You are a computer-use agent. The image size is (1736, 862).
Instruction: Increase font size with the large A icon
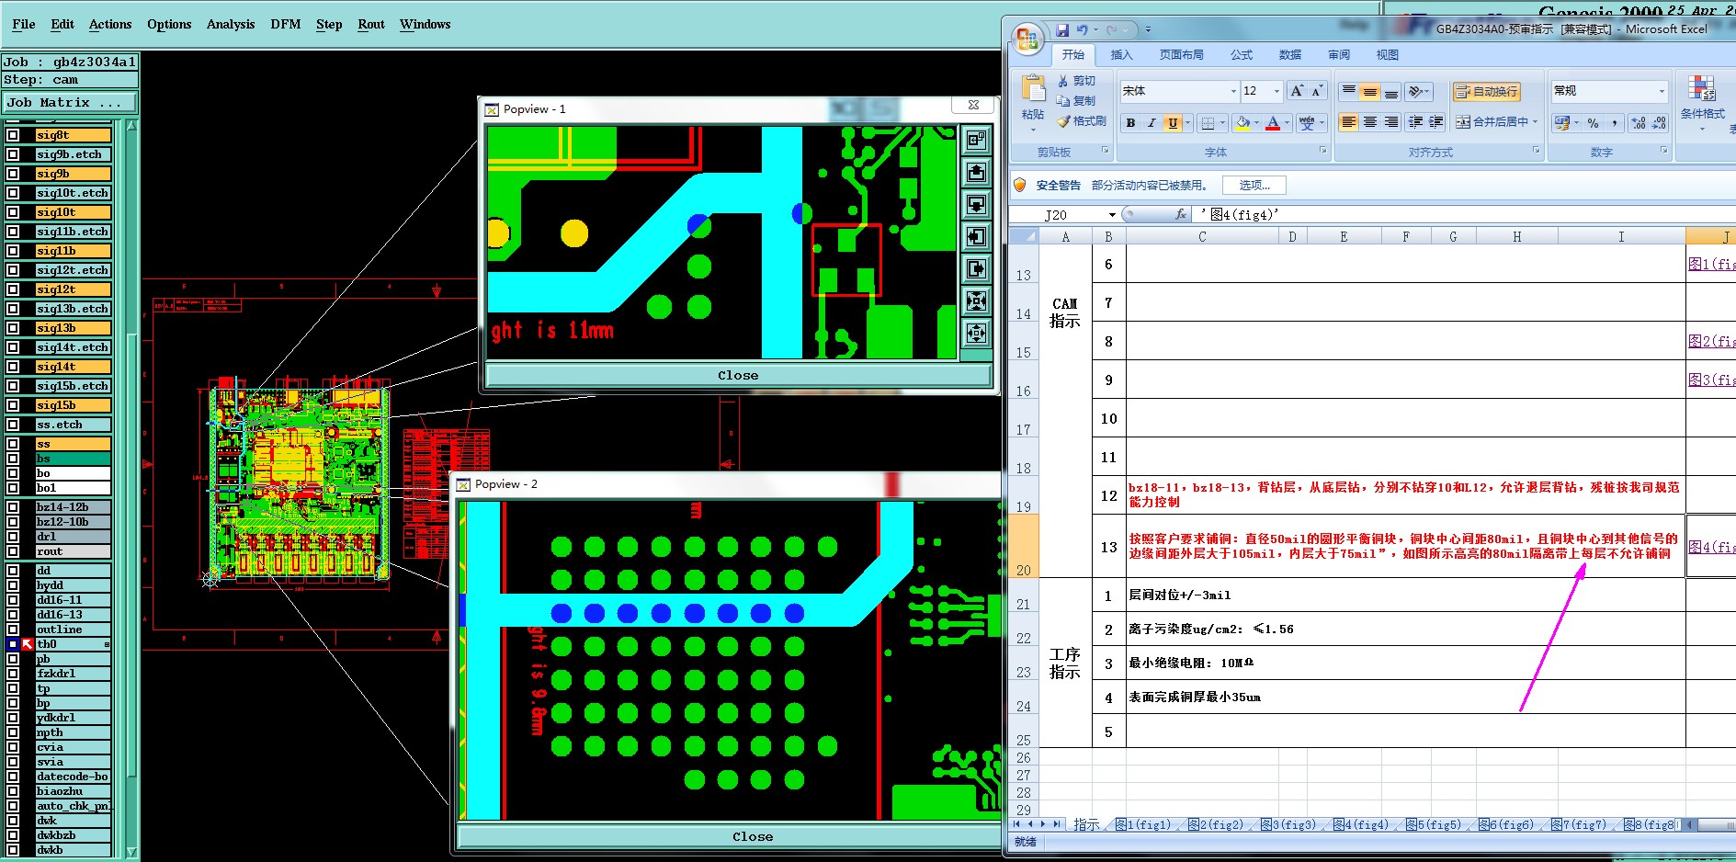click(x=1296, y=91)
